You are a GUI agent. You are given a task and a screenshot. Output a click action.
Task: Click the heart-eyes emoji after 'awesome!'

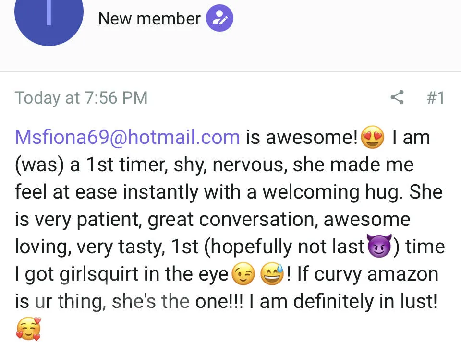coord(372,138)
